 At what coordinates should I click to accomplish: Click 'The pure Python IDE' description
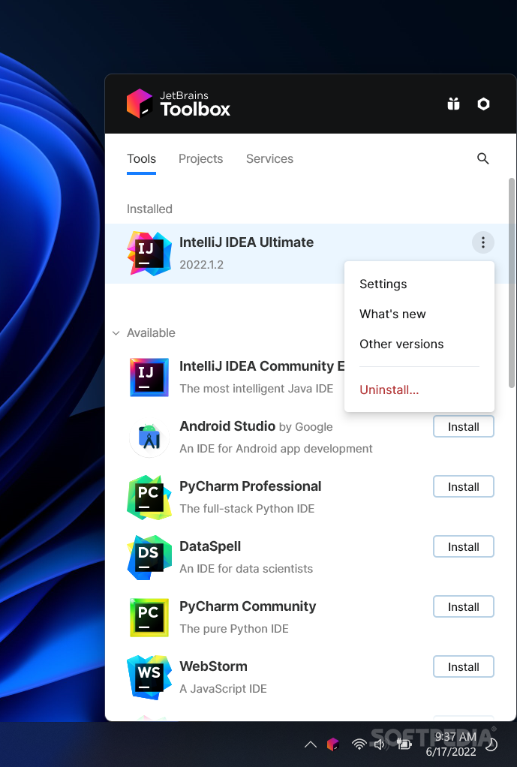(x=234, y=629)
